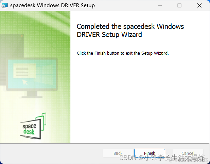This screenshot has width=210, height=164.
Task: Click the greyed-out maximize button
Action: click(179, 5)
